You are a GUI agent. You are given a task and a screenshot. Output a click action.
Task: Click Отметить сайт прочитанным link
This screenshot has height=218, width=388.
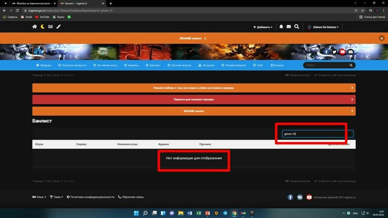pyautogui.click(x=335, y=75)
